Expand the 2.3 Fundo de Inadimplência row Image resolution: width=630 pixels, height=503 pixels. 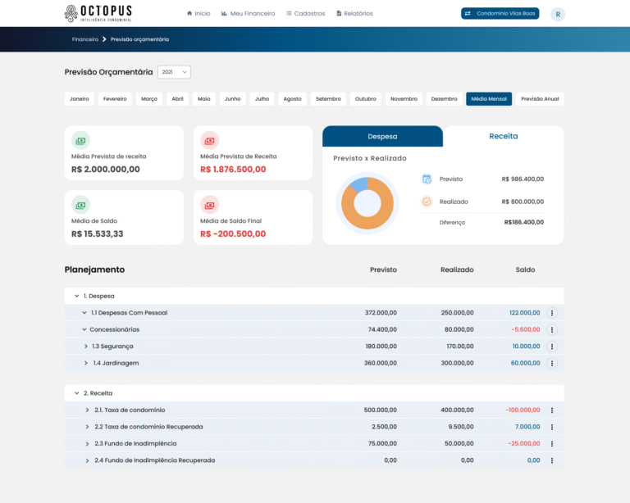click(x=87, y=443)
